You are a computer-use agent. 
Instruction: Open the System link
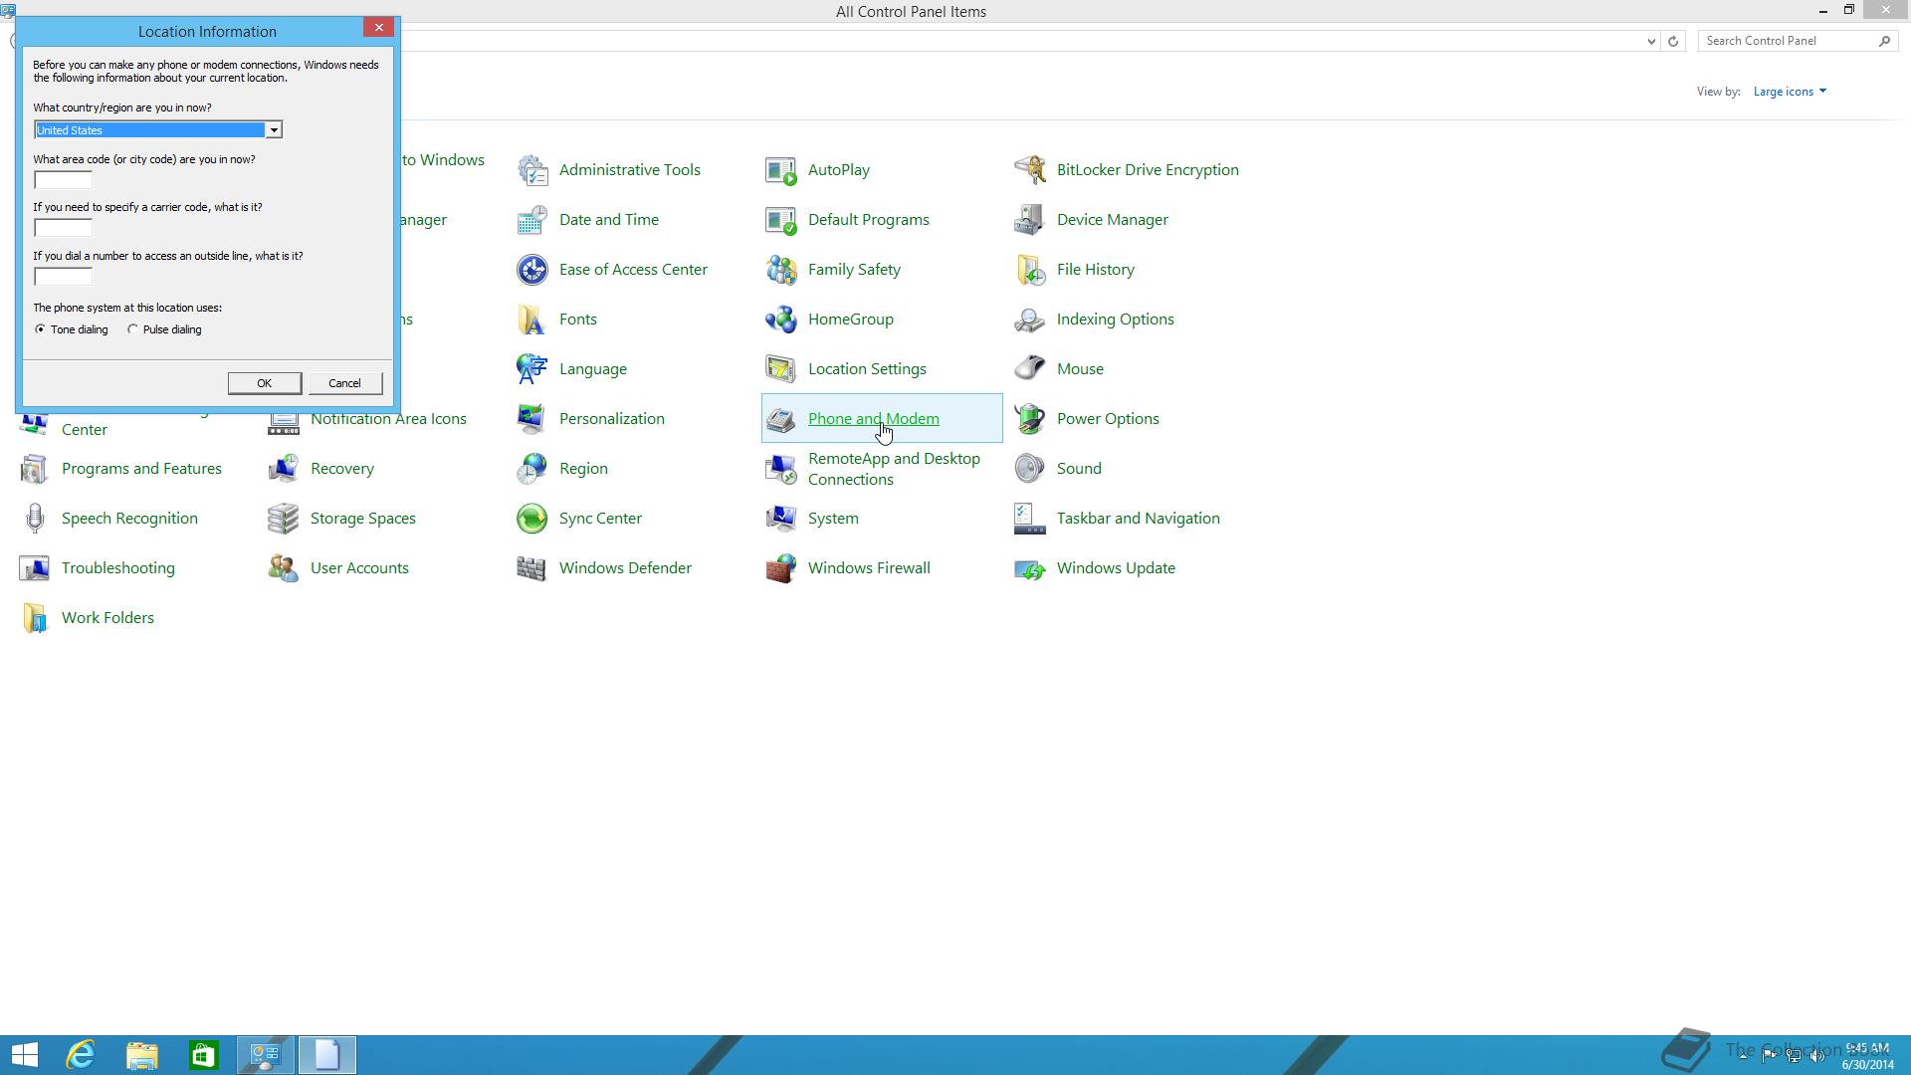coord(833,519)
